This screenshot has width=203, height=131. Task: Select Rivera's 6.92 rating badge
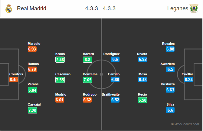[x=142, y=59]
